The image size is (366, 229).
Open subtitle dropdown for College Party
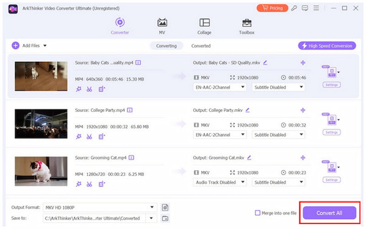click(x=278, y=135)
